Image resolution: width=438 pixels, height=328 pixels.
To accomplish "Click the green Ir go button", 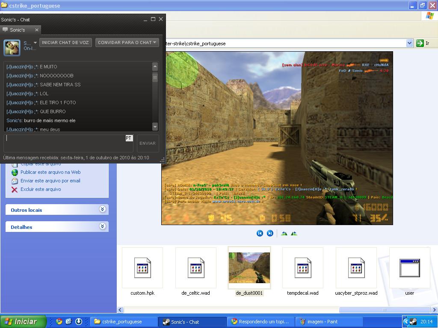I will [x=420, y=43].
